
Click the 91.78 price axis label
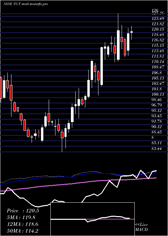pyautogui.click(x=157, y=121)
